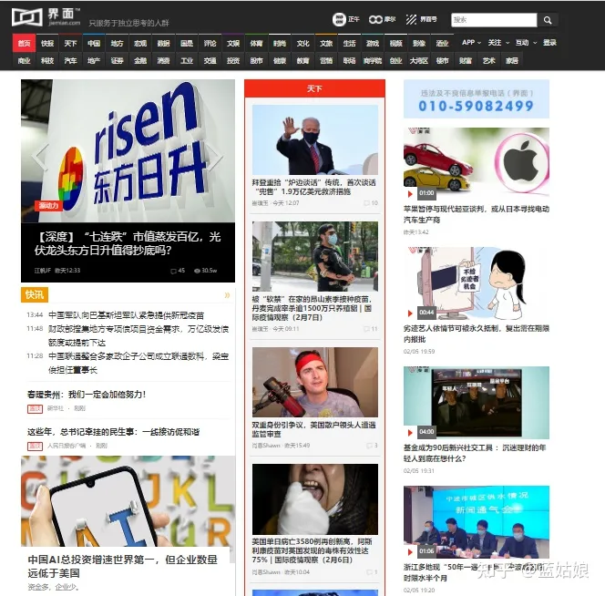Go to the 艺术 sub-channel
This screenshot has width=605, height=596.
coord(488,61)
